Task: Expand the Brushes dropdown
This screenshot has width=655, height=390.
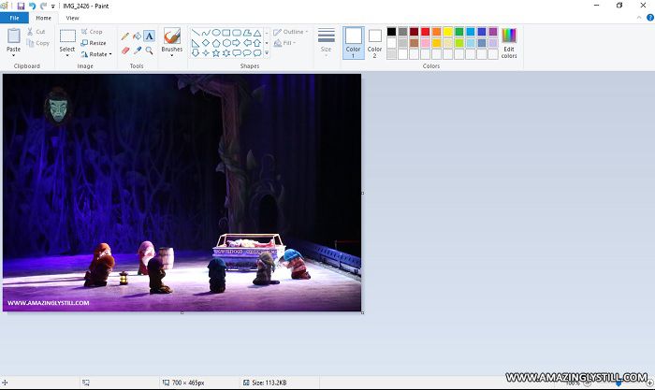Action: [x=171, y=55]
